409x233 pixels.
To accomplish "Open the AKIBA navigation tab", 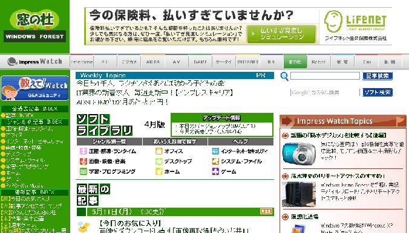I will (153, 62).
